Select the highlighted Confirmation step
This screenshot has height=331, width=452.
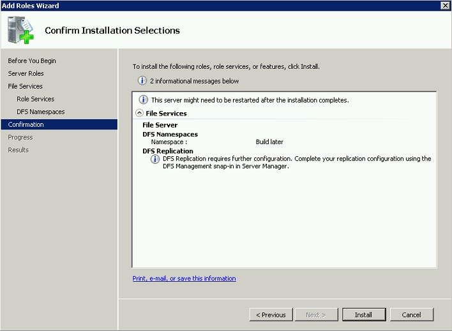tap(26, 124)
